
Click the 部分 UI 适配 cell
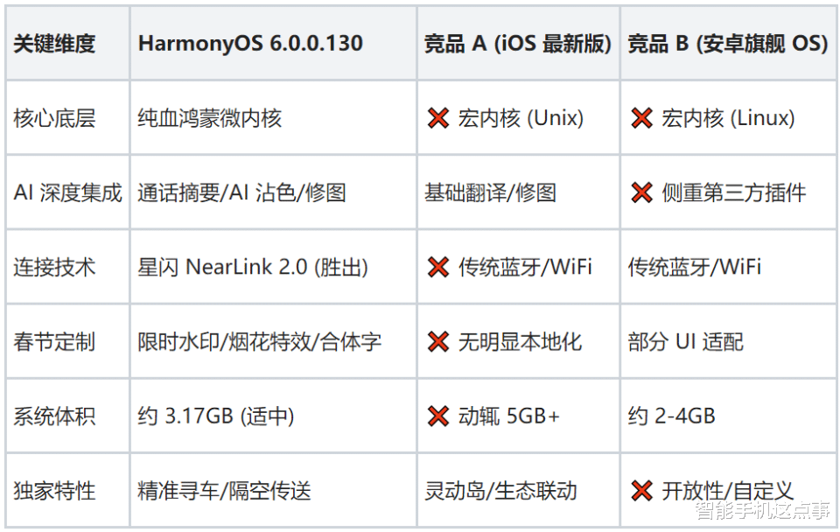(x=685, y=341)
